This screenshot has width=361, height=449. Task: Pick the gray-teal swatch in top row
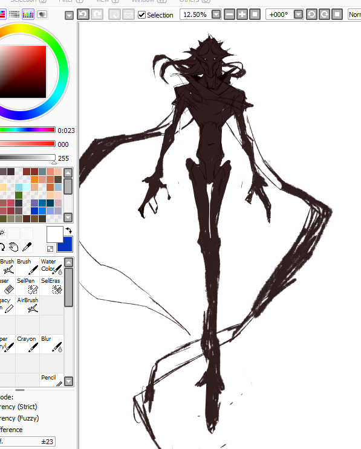point(42,172)
